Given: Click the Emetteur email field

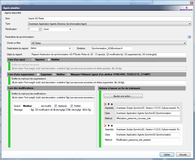Looking at the screenshot, I should tap(112, 49).
